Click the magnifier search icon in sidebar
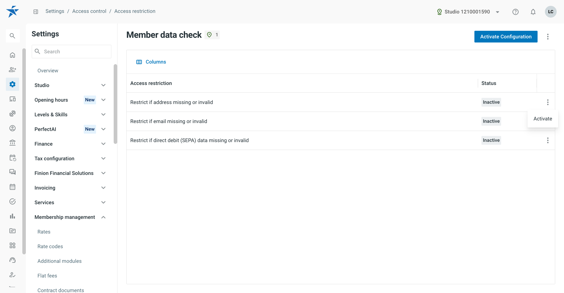Image resolution: width=564 pixels, height=293 pixels. tap(12, 36)
